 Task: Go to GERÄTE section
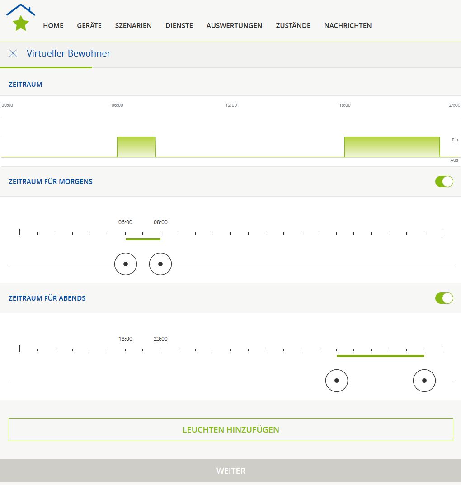tap(89, 26)
